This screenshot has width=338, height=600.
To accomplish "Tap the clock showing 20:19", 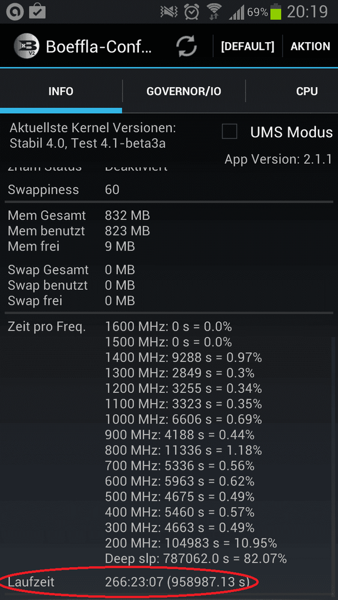I will (307, 12).
